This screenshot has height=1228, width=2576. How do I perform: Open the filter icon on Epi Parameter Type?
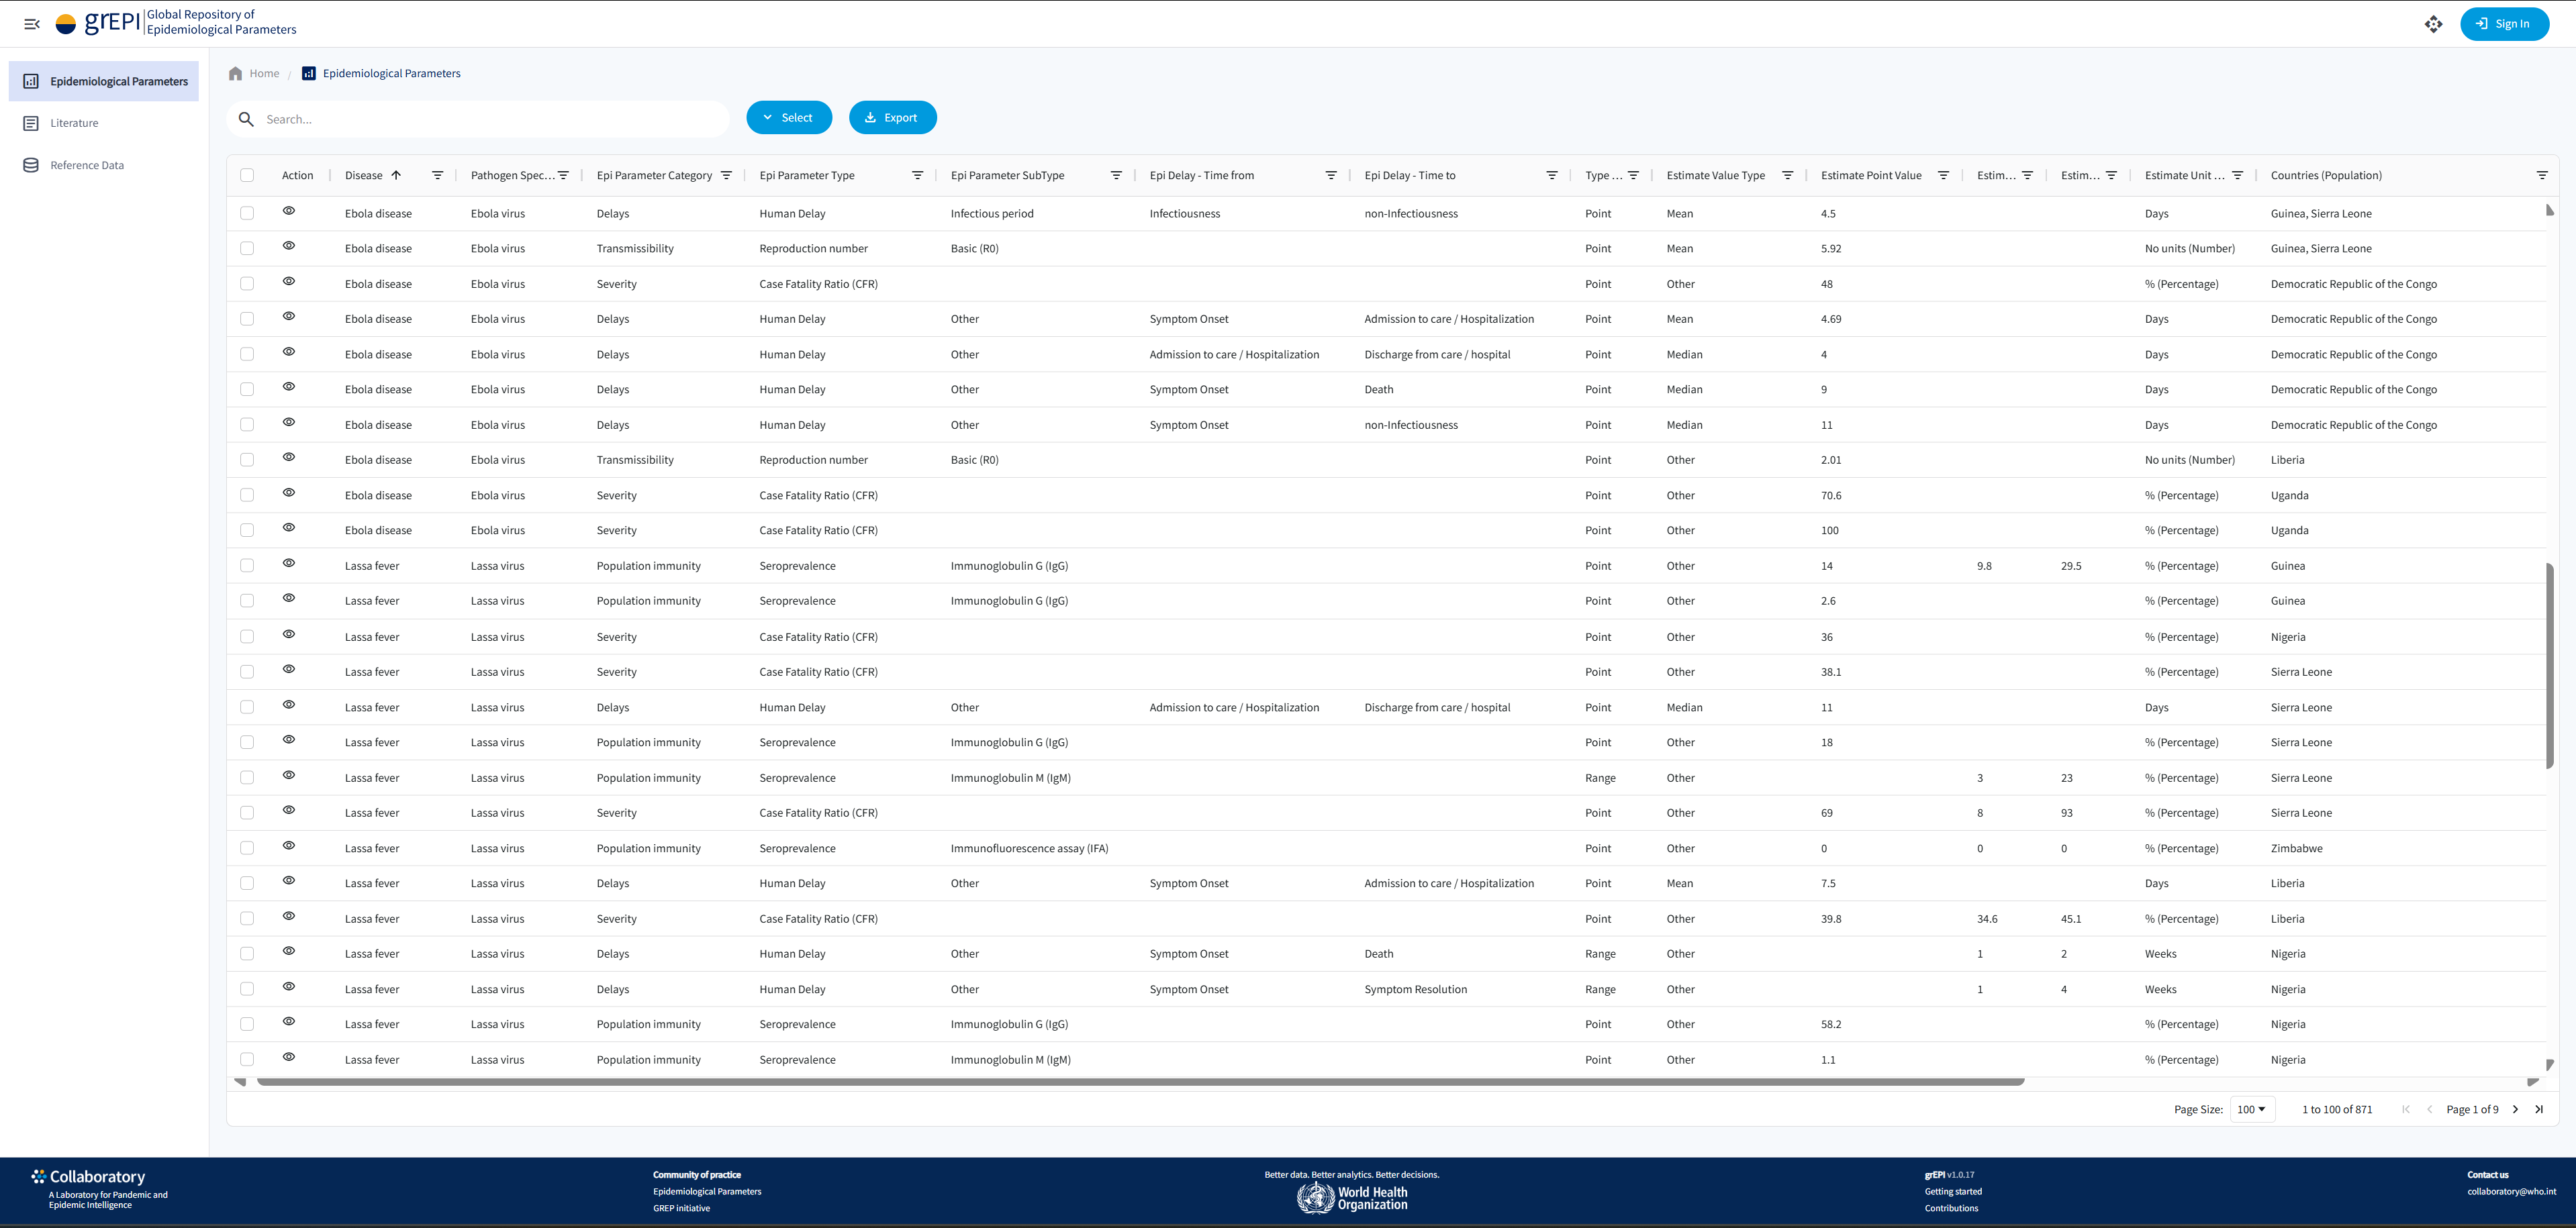click(917, 175)
